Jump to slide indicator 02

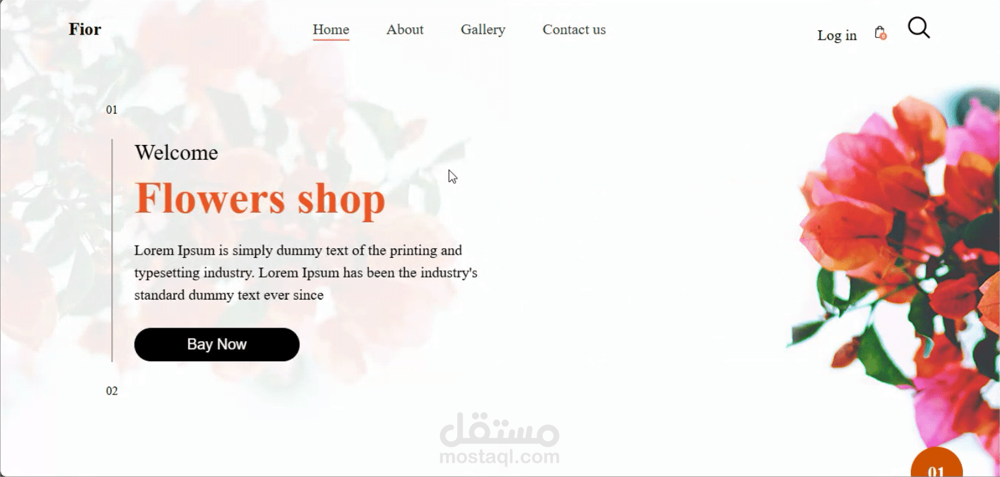[x=112, y=391]
